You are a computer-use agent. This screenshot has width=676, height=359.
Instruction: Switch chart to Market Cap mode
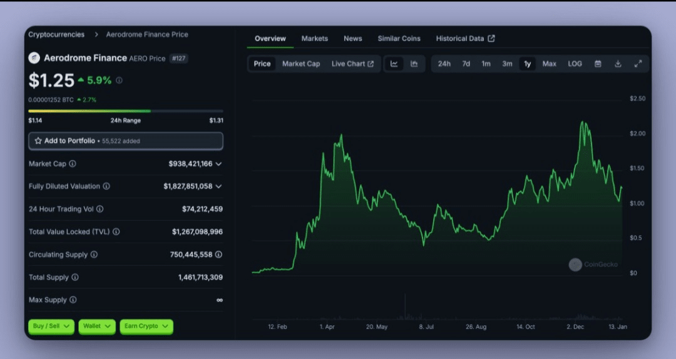(301, 64)
